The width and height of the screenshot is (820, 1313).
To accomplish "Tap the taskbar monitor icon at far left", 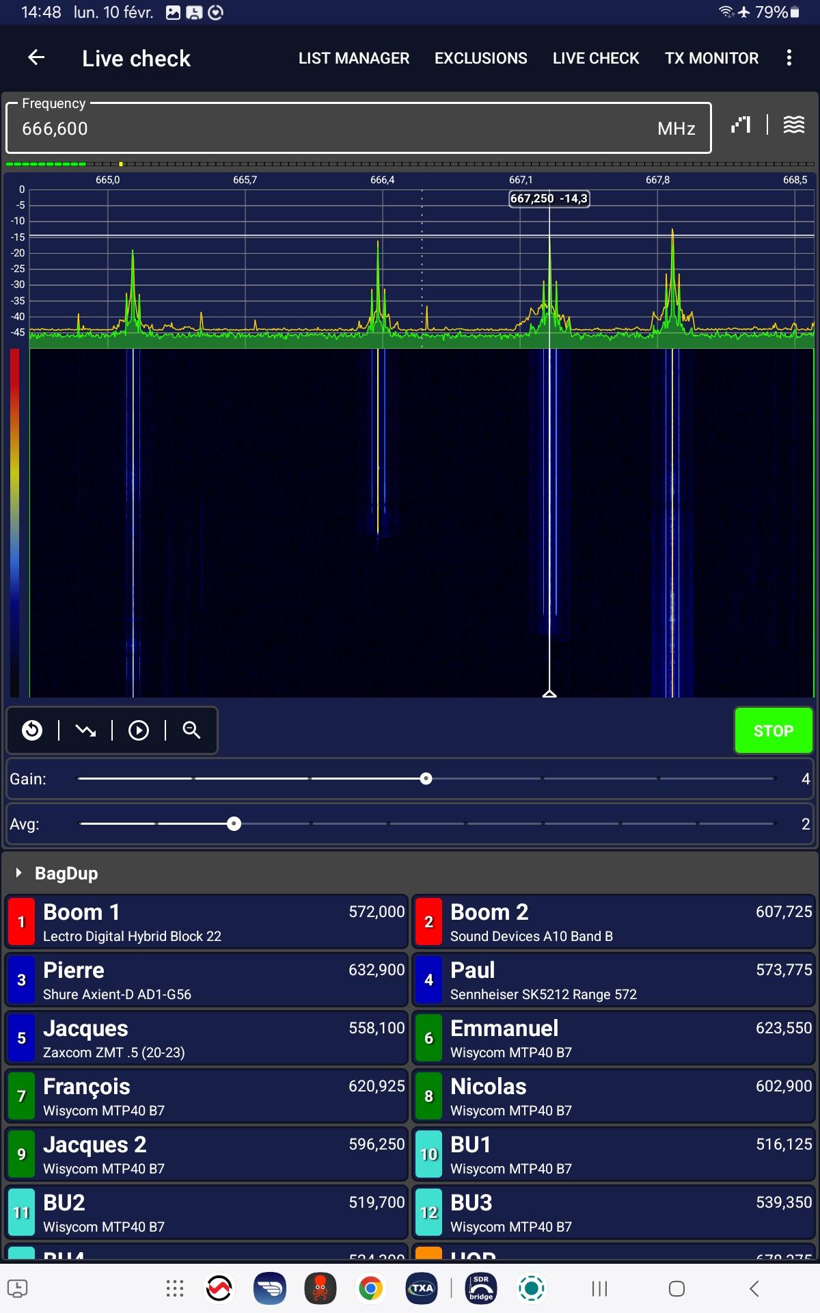I will [x=17, y=1288].
